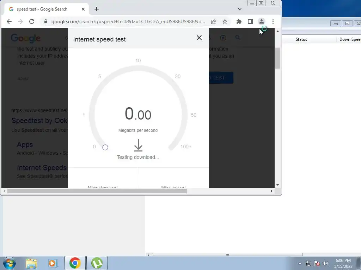Screen dimensions: 361x270
Task: Click the Show desktop button
Action: (359, 263)
